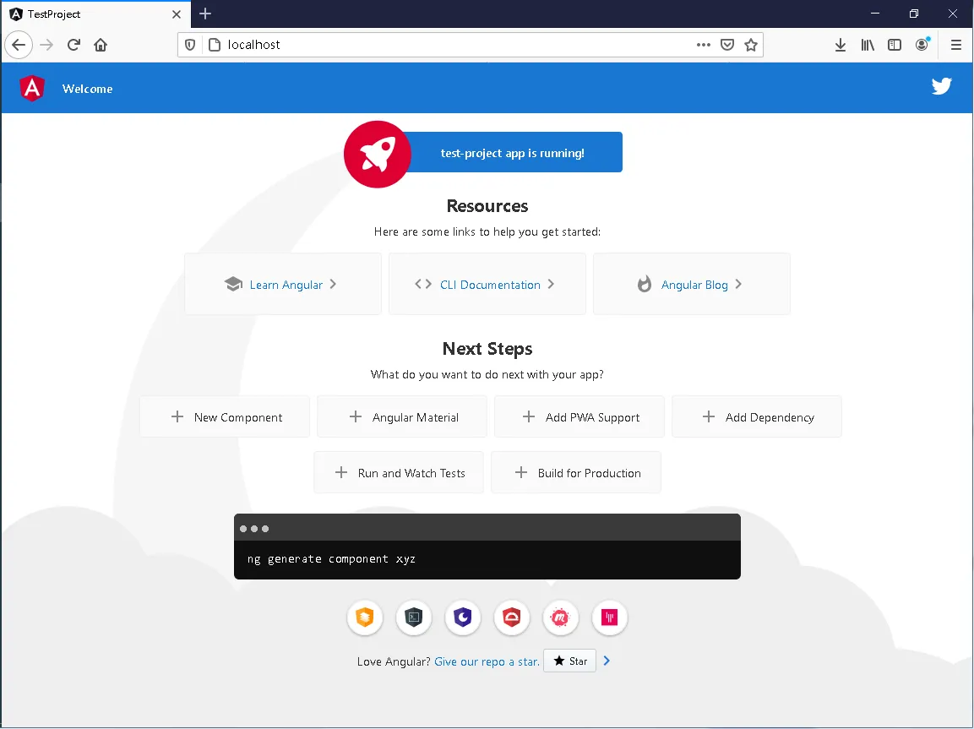The height and width of the screenshot is (729, 974).
Task: Click 'test-project app is running!' banner
Action: [x=512, y=153]
